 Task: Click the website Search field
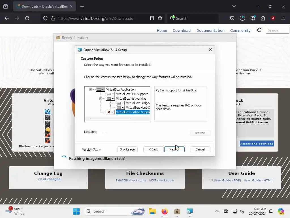coord(278,30)
